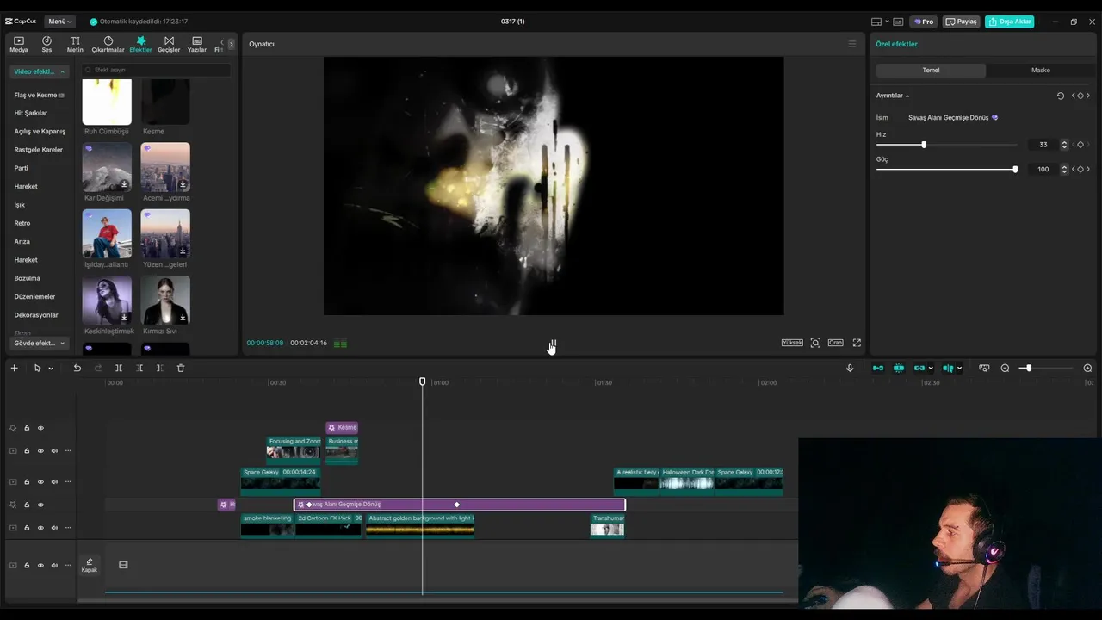Image resolution: width=1102 pixels, height=620 pixels.
Task: Mute the smoke blanketing track
Action: 54,528
